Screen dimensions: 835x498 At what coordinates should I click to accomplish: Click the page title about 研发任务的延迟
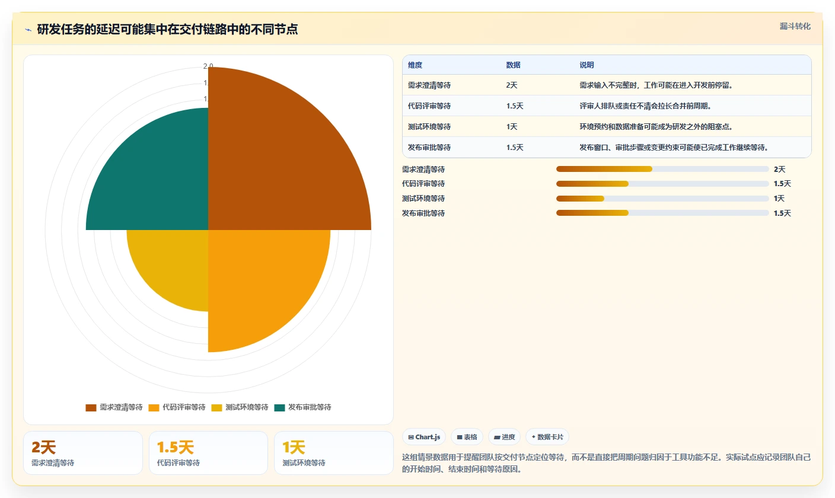(167, 30)
